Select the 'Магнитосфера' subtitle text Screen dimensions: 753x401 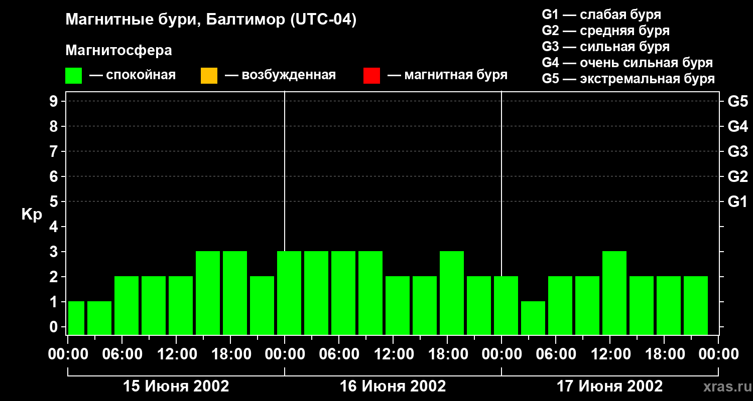pos(118,51)
